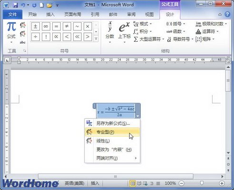
Task: Click the Open folder icon
Action: (49, 5)
